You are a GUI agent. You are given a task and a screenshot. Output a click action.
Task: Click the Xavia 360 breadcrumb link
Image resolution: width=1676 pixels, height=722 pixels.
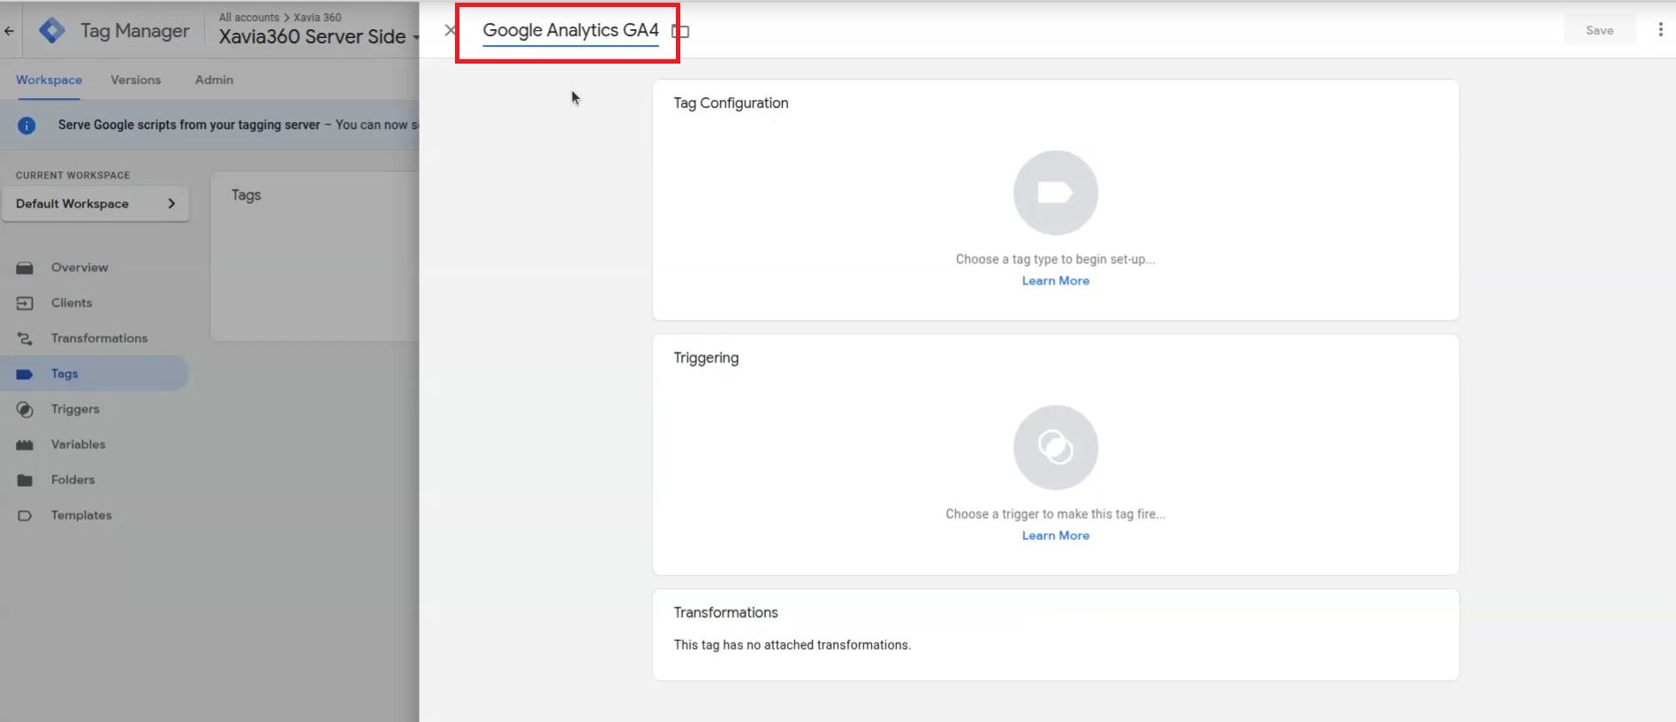(x=317, y=17)
